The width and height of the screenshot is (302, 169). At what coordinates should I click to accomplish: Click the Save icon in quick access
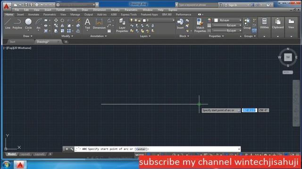point(26,5)
